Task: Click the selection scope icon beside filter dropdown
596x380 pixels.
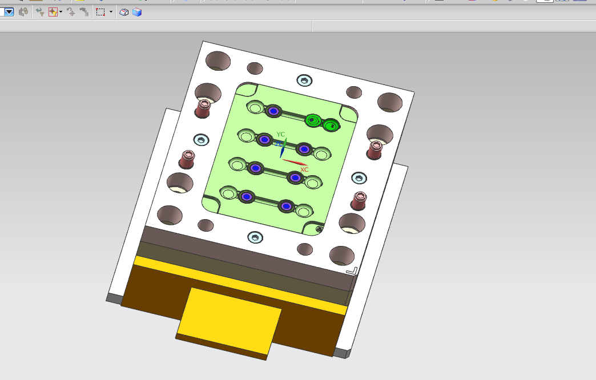Action: pos(23,11)
